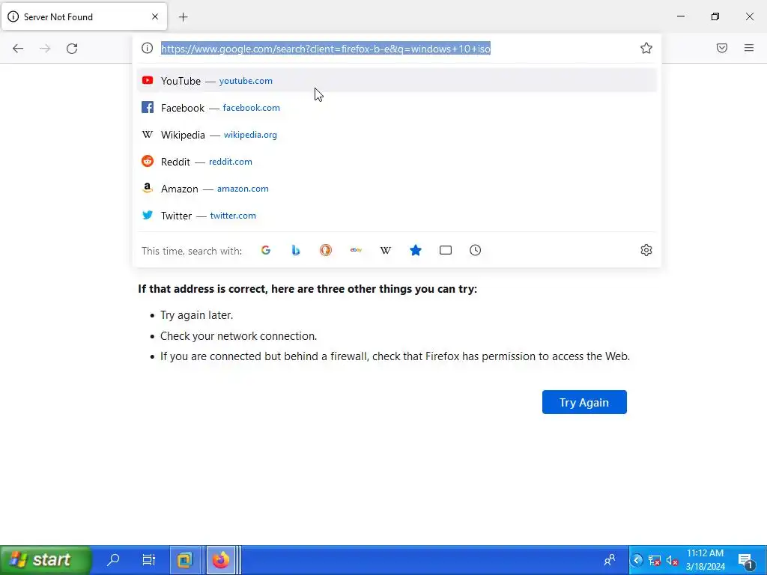
Task: Restore down the Firefox window
Action: pos(715,16)
